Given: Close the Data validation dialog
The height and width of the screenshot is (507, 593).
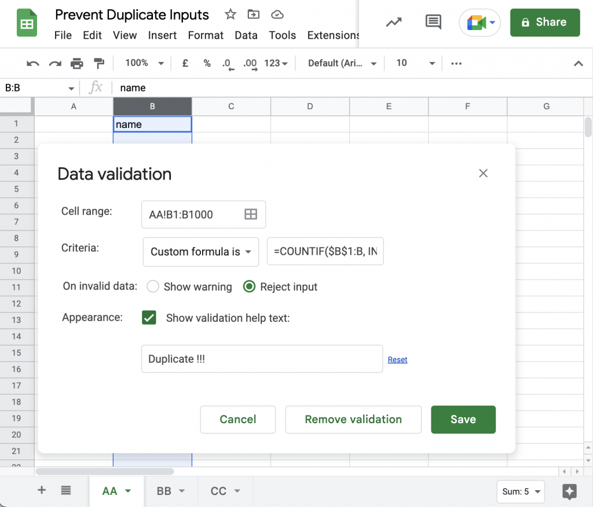Looking at the screenshot, I should [483, 173].
